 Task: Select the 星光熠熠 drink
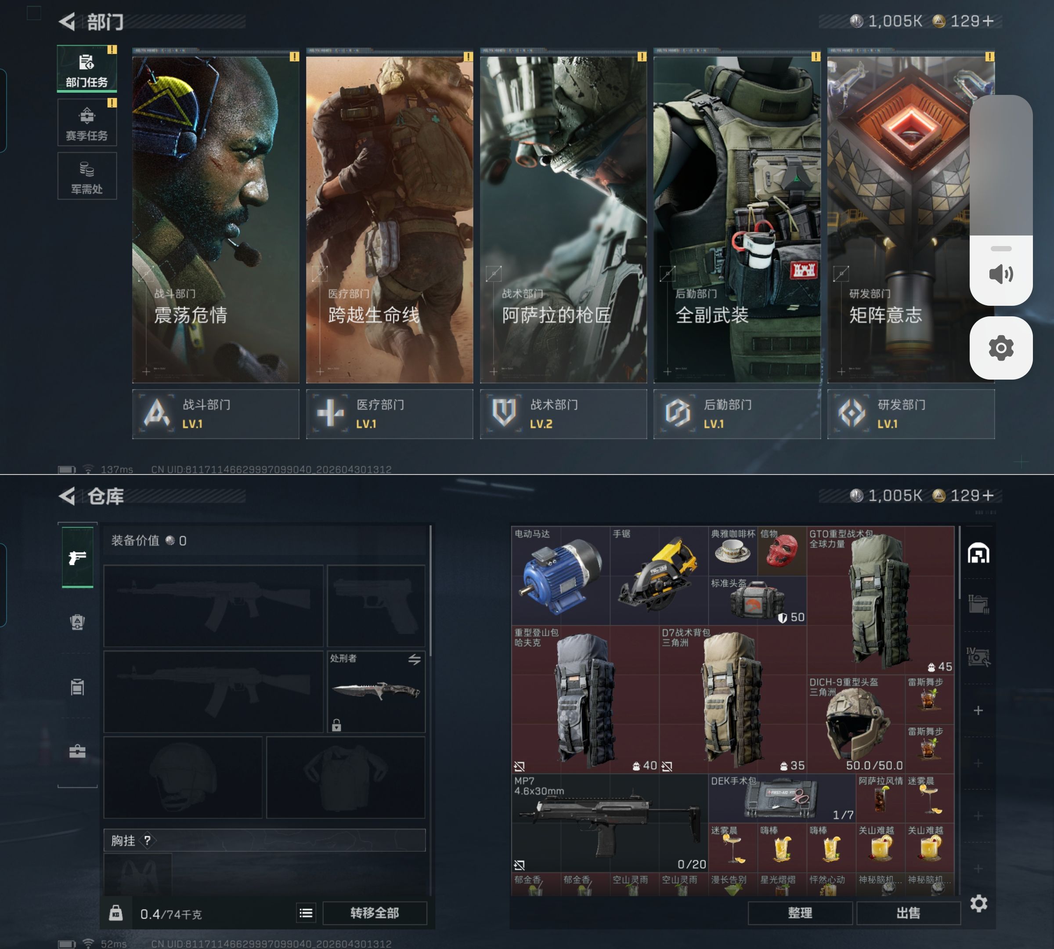coord(782,884)
